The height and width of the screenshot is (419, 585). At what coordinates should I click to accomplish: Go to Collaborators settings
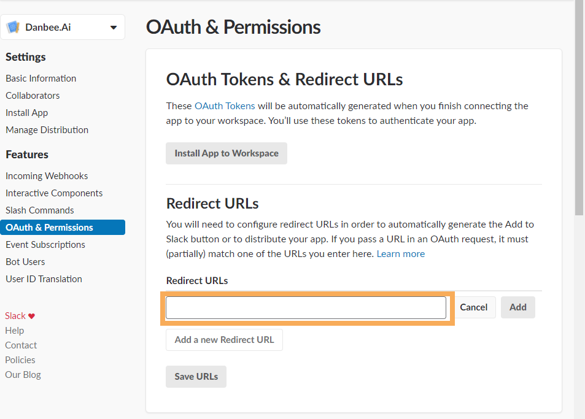[33, 96]
